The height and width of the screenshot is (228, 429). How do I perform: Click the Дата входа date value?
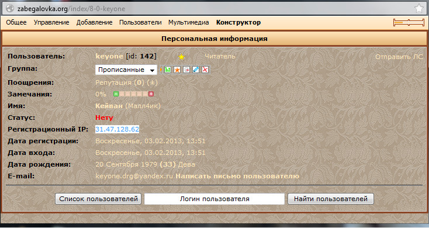click(x=150, y=153)
